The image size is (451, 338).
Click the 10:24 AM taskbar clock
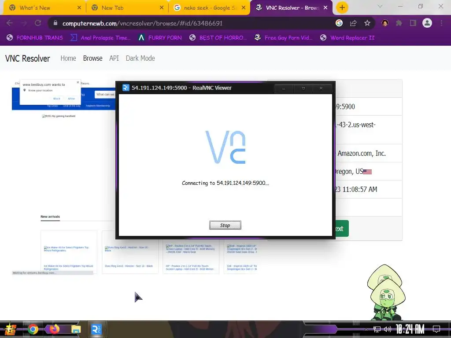pyautogui.click(x=410, y=329)
